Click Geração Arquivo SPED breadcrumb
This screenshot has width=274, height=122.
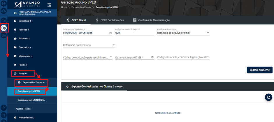(x=107, y=8)
